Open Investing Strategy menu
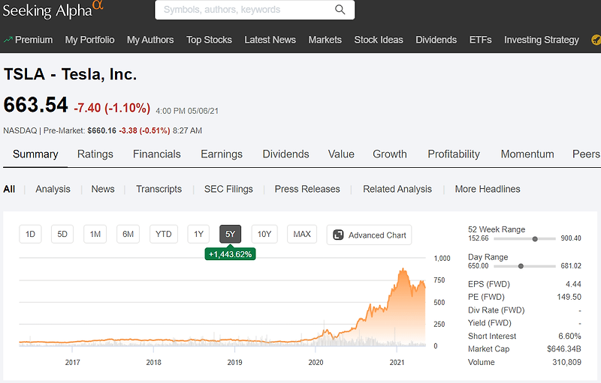 click(541, 40)
